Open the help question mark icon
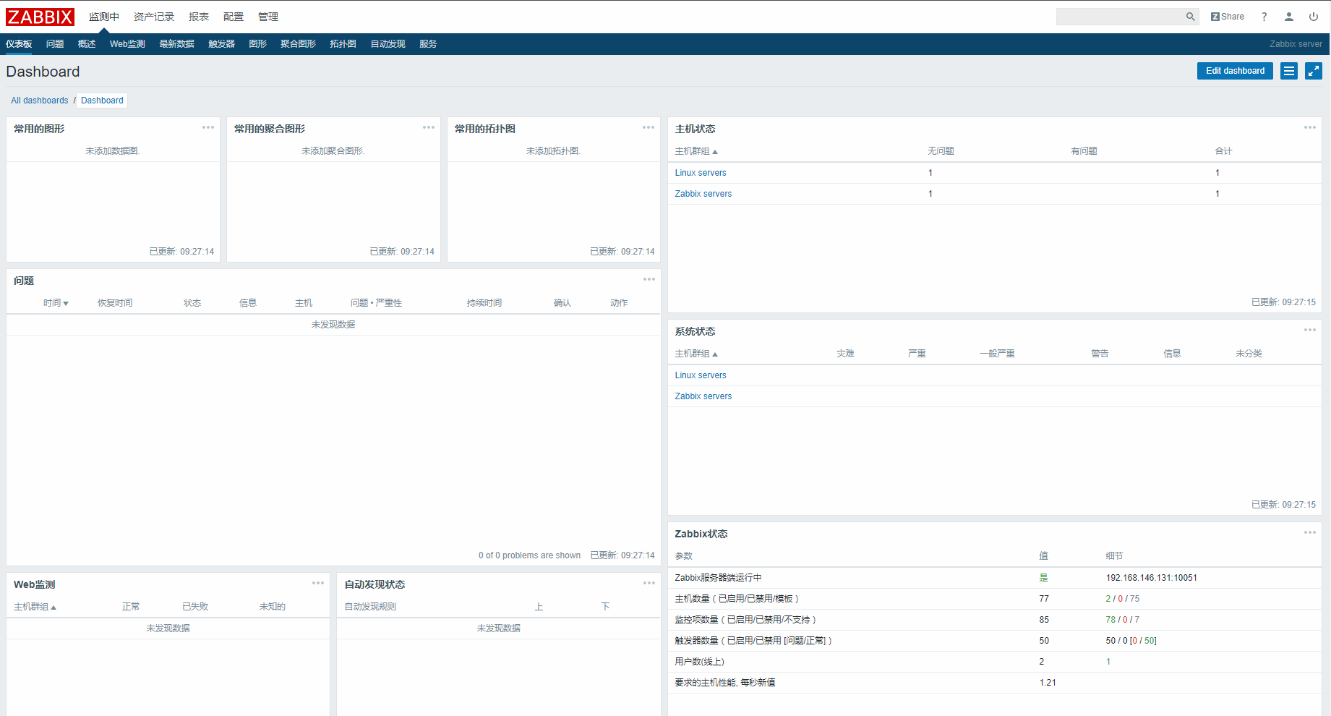 tap(1264, 17)
